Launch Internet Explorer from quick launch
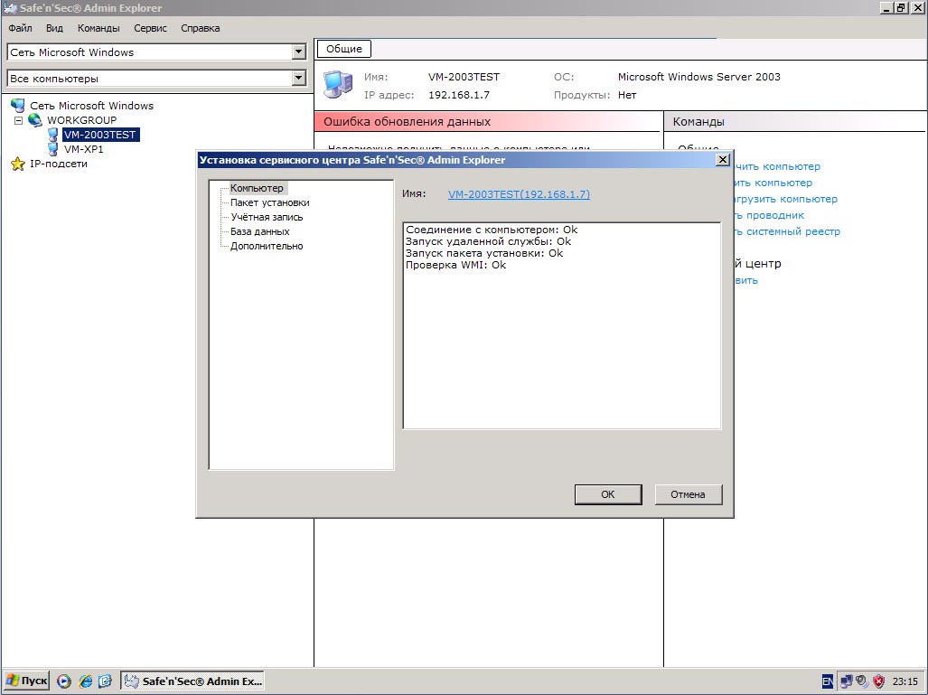 click(x=86, y=681)
